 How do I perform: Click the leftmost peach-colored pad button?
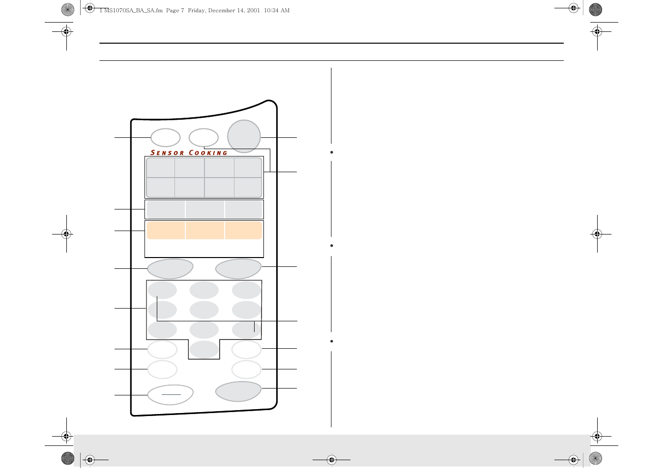click(166, 230)
